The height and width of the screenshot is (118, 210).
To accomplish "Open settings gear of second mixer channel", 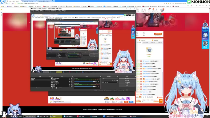I will pyautogui.click(x=99, y=87).
